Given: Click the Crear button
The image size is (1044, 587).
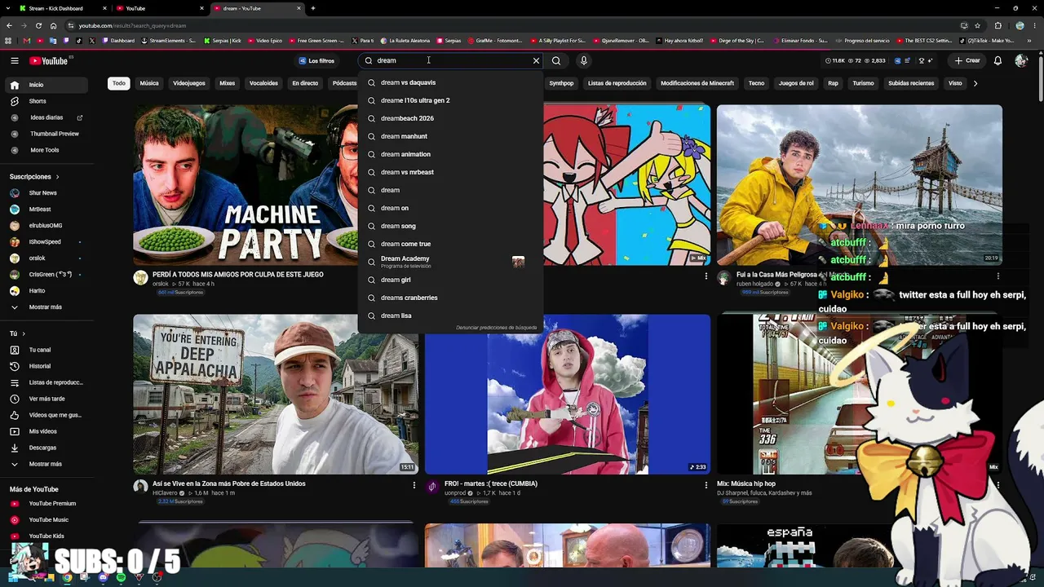Looking at the screenshot, I should pyautogui.click(x=967, y=60).
